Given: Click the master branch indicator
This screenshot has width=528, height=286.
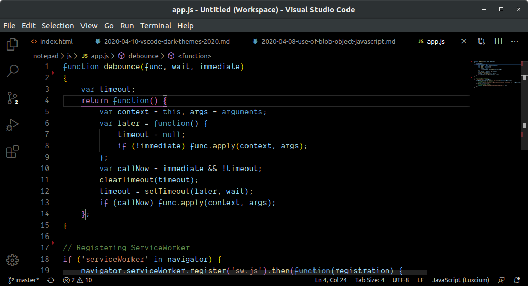Looking at the screenshot, I should coord(24,280).
